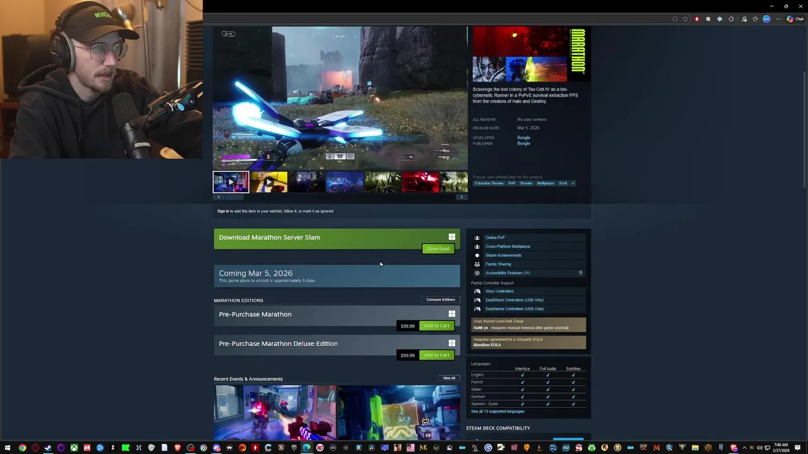Select the Shooter tag
The height and width of the screenshot is (454, 808).
pyautogui.click(x=526, y=183)
